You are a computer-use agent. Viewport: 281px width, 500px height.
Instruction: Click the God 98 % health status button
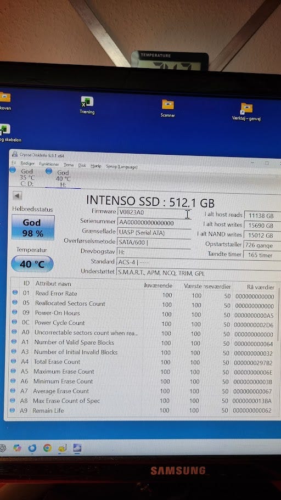click(x=33, y=227)
